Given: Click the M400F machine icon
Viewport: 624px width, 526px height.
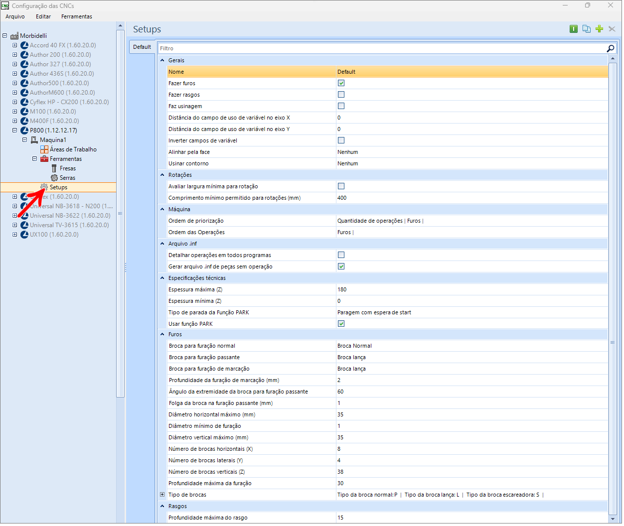Looking at the screenshot, I should click(24, 121).
